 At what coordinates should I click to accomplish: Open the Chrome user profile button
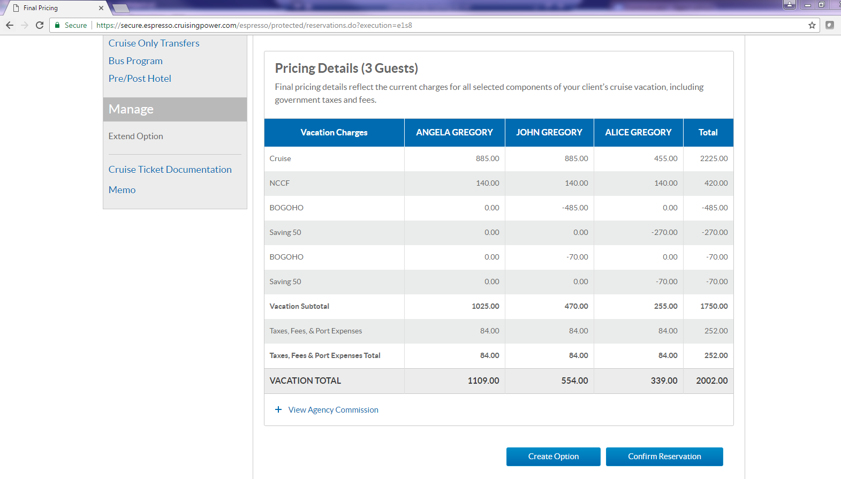pos(790,5)
